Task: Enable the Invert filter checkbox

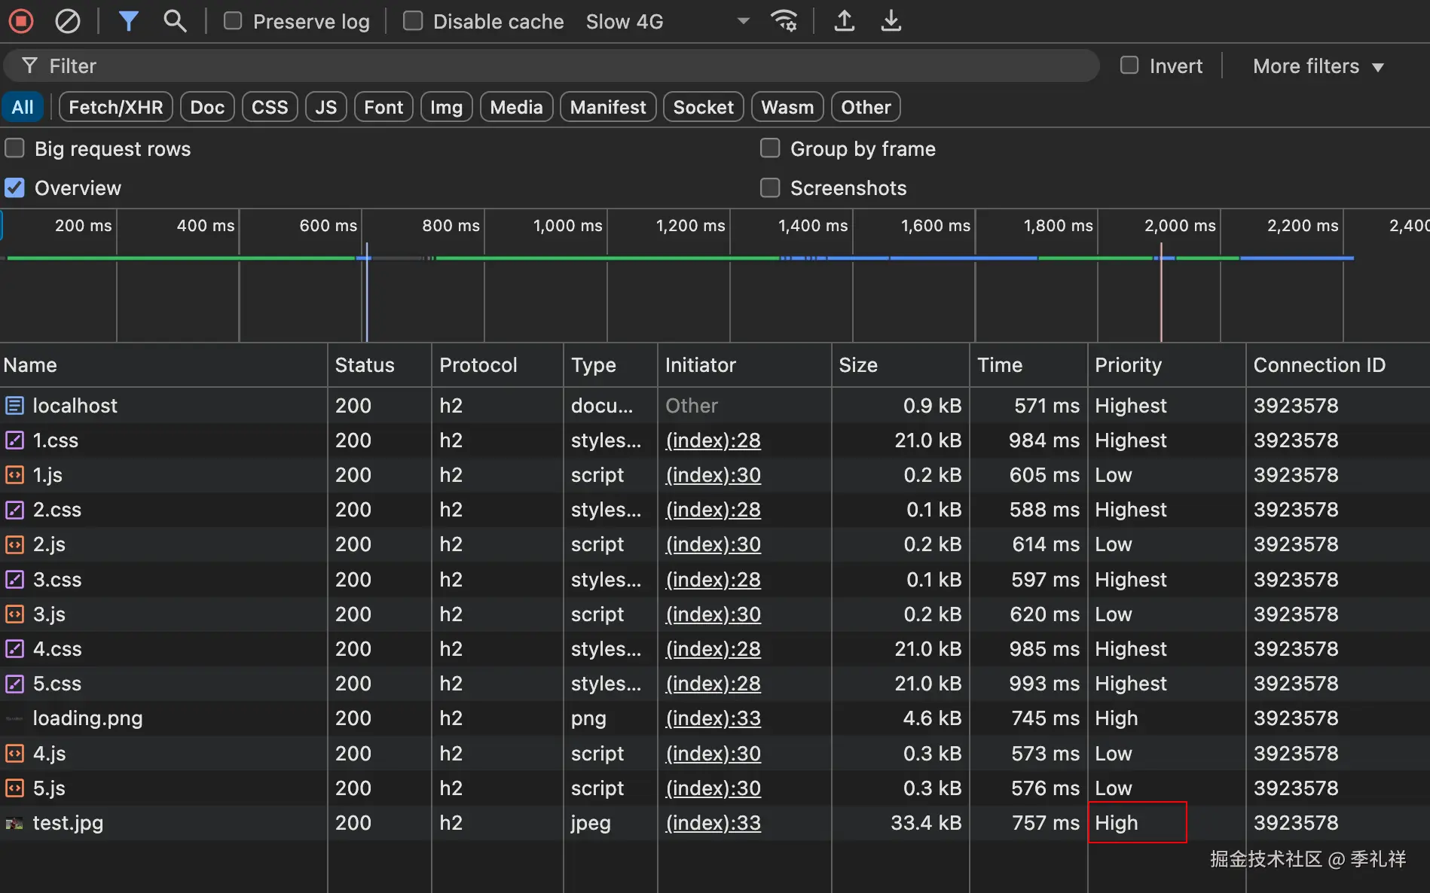Action: (x=1129, y=66)
